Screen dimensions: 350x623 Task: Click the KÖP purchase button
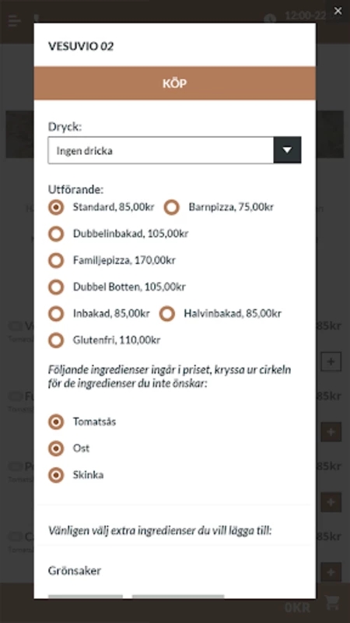[174, 83]
